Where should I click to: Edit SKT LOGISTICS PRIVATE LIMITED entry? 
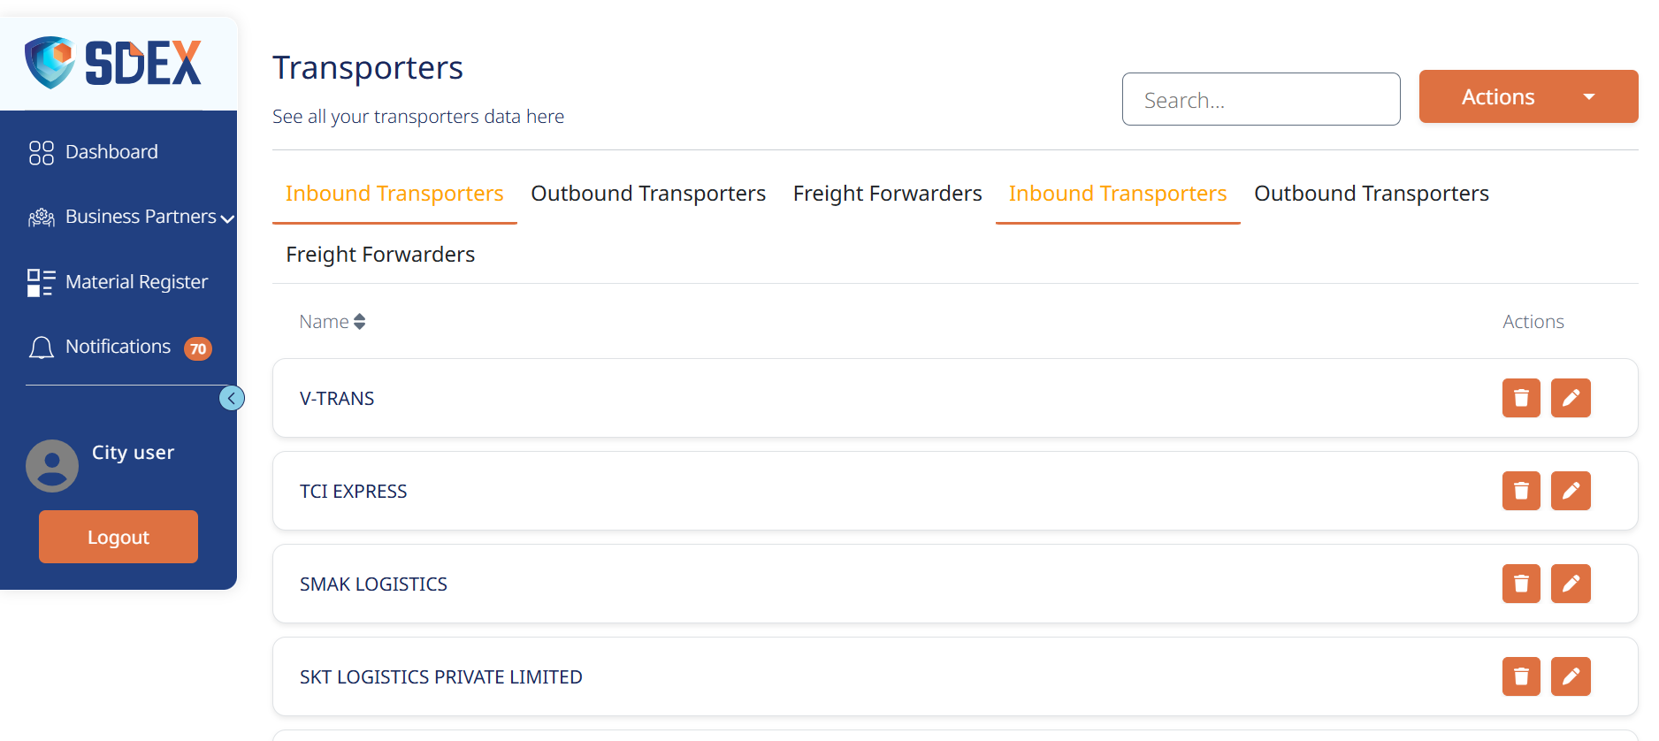1571,676
